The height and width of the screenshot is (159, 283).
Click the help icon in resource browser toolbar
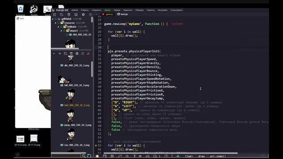[x=83, y=54]
